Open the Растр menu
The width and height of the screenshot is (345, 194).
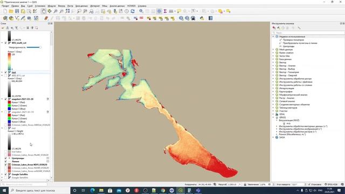70,6
